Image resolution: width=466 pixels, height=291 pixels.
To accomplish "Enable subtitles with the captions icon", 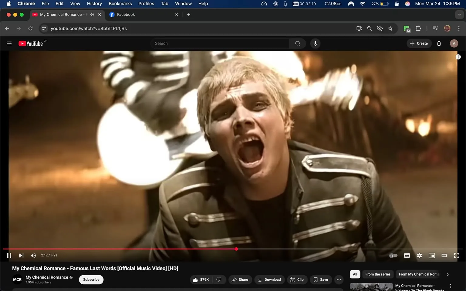I will coord(407,255).
